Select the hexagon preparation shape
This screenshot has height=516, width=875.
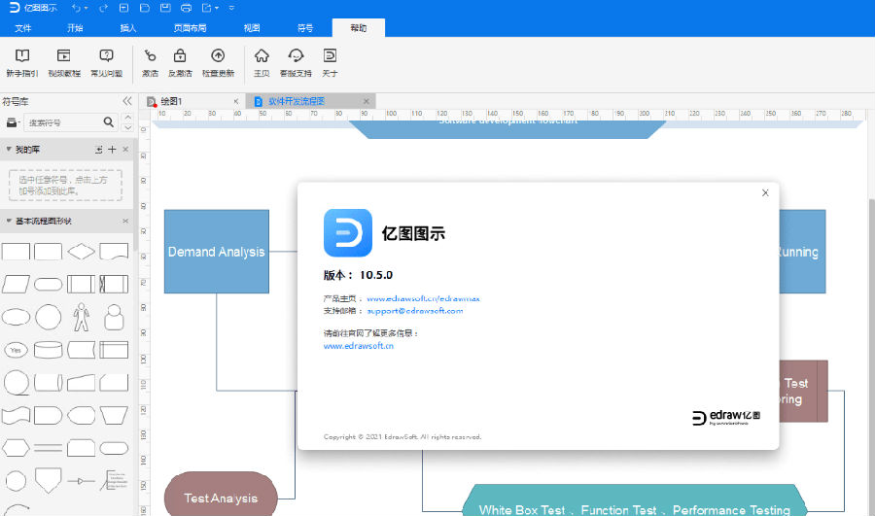pos(16,448)
